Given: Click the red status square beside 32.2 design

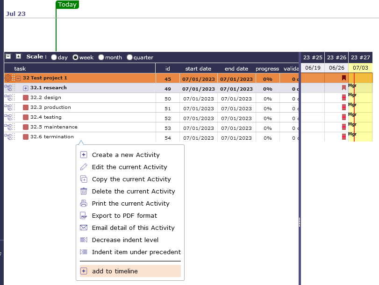Looking at the screenshot, I should 26,98.
